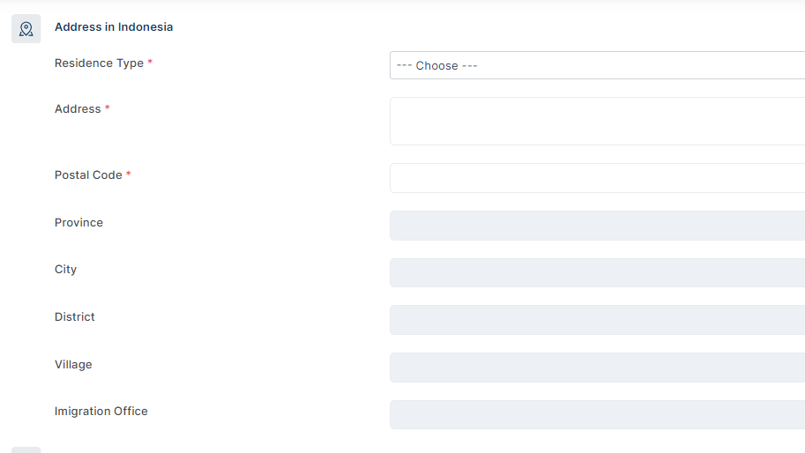Click the 'Address' field label
Screen dimensions: 805x453
(78, 108)
